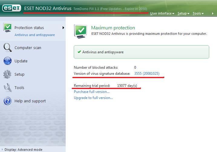217x152 pixels.
Task: Click the Setup gear icon in sidebar
Action: tap(7, 74)
